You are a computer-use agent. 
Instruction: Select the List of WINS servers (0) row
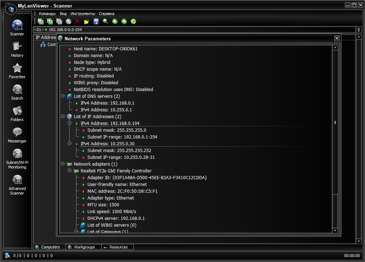[x=112, y=225]
